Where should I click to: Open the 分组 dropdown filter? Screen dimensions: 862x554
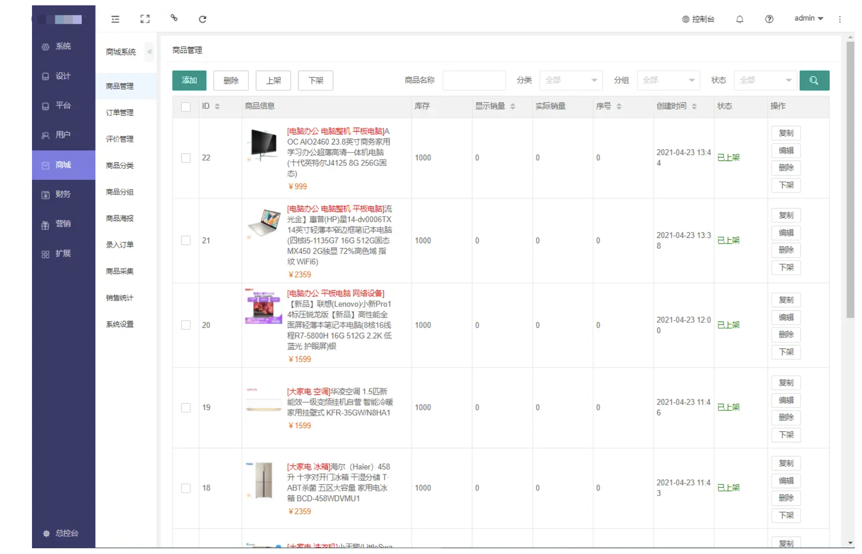668,80
